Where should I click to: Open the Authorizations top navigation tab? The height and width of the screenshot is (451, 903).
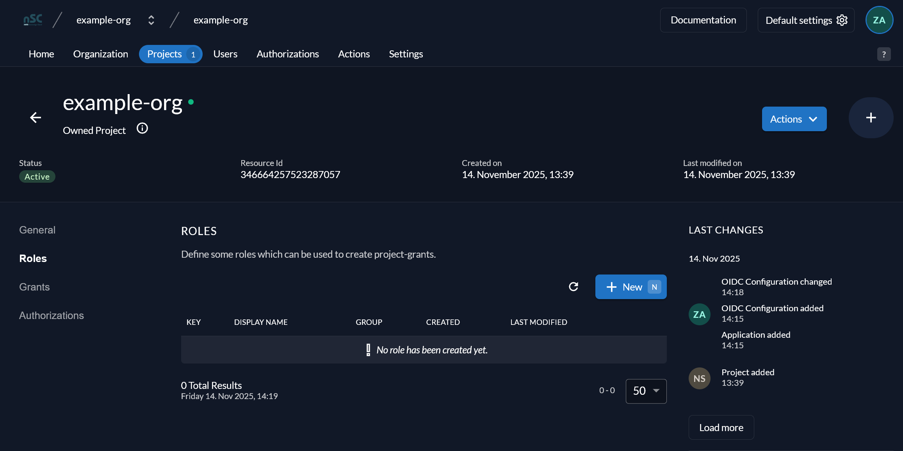(x=288, y=54)
